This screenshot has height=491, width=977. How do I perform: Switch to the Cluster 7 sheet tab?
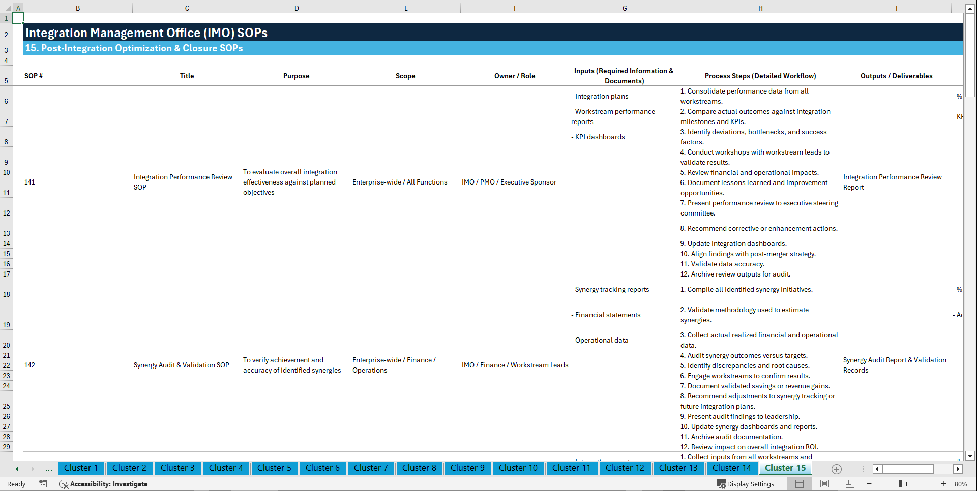371,468
